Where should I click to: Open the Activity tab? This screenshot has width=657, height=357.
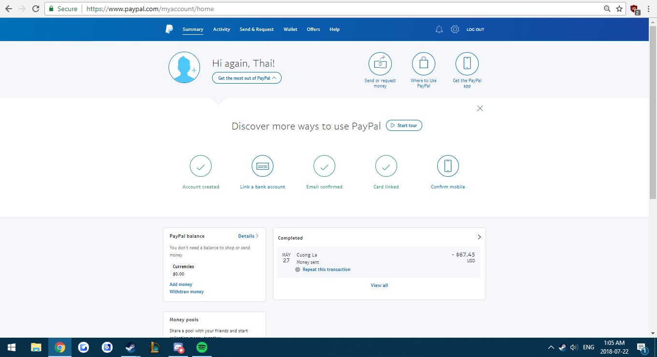[x=222, y=29]
